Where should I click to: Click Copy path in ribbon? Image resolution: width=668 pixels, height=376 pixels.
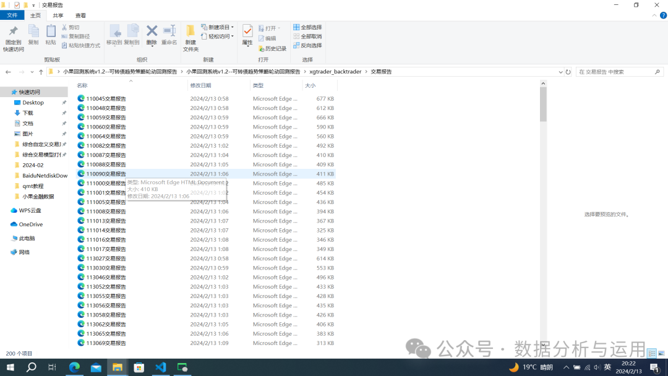coord(76,36)
